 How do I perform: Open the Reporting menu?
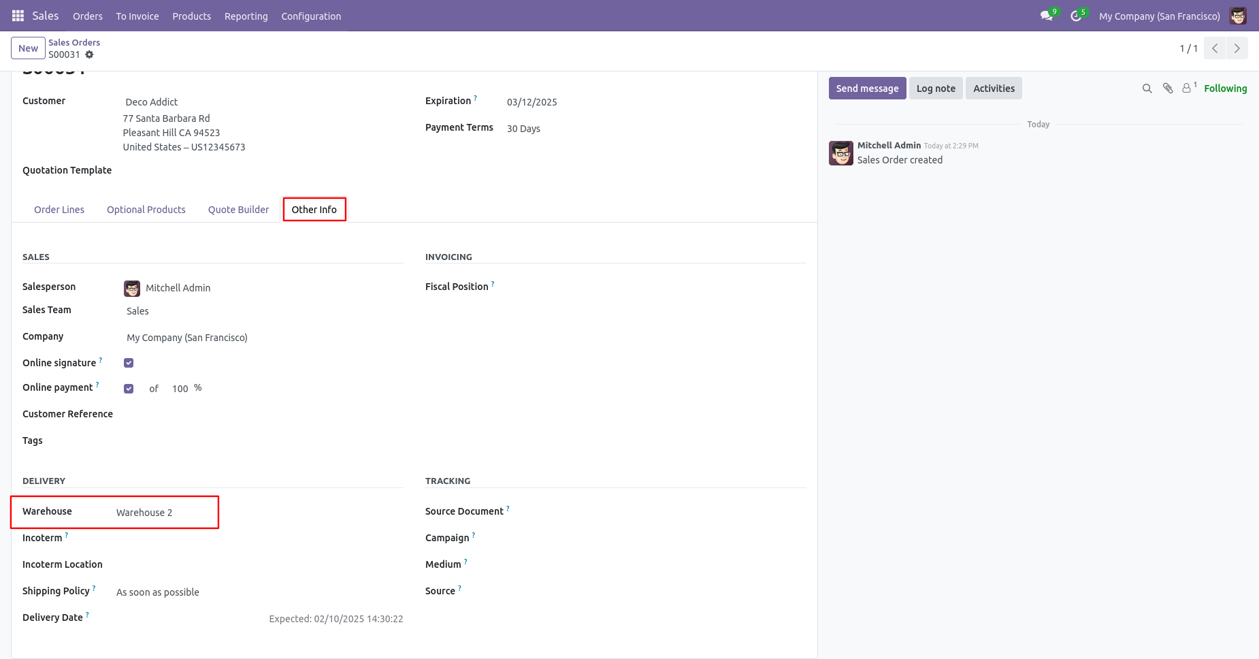(x=246, y=16)
